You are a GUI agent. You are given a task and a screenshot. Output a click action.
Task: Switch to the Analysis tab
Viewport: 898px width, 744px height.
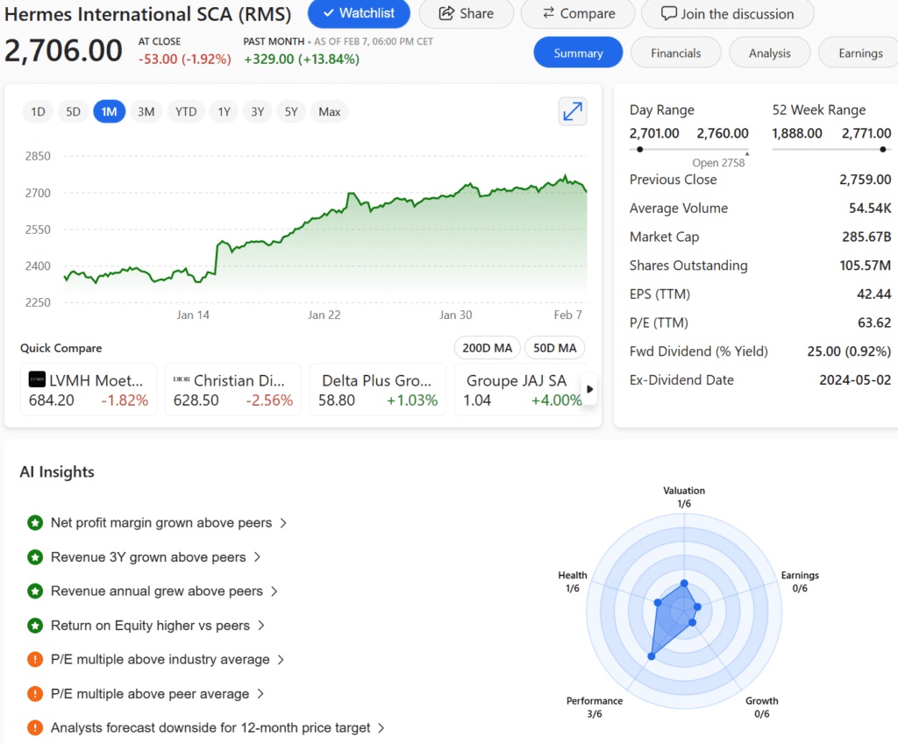770,53
